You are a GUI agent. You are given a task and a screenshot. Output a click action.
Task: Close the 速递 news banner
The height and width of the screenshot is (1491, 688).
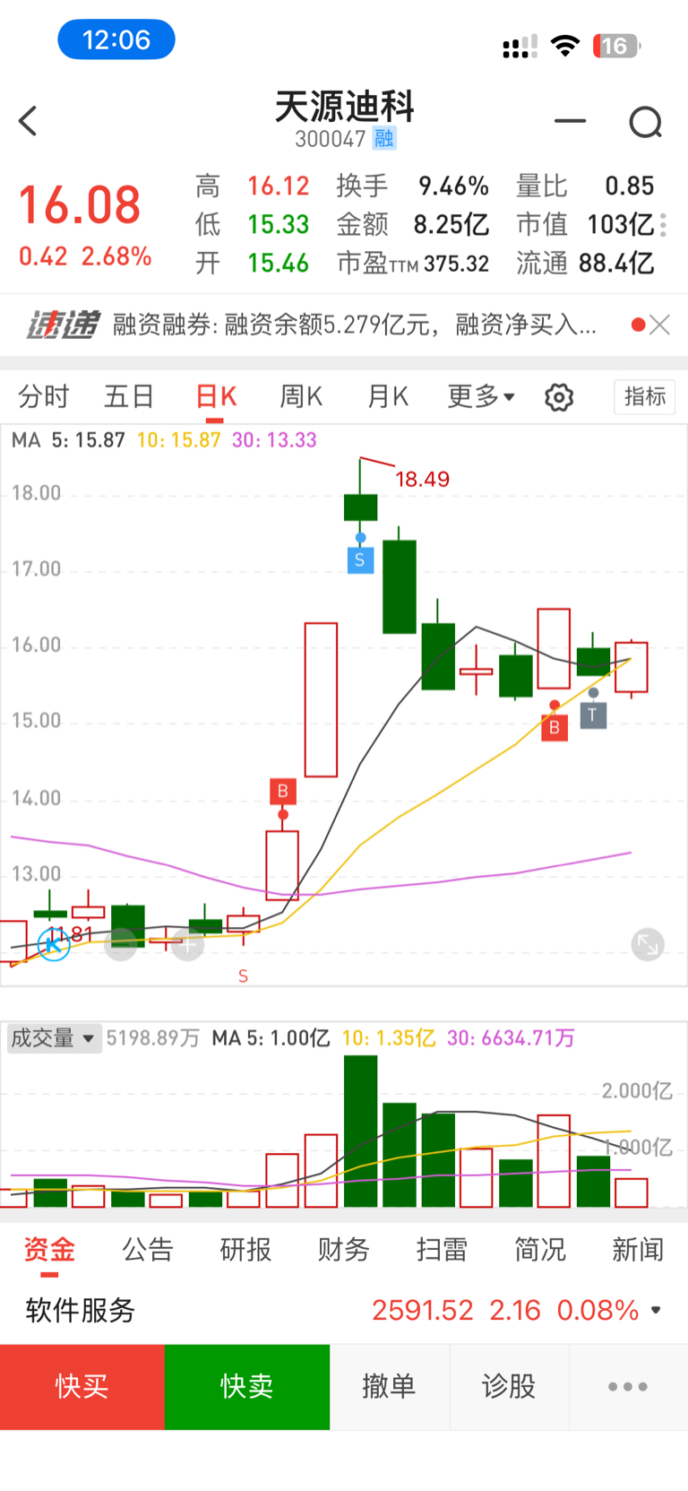coord(660,325)
